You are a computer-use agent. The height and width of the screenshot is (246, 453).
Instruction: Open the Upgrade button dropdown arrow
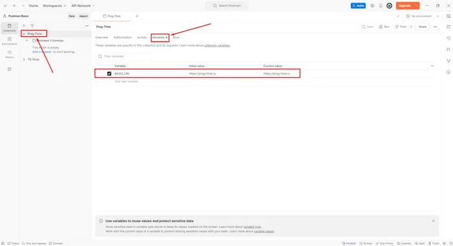coord(416,6)
